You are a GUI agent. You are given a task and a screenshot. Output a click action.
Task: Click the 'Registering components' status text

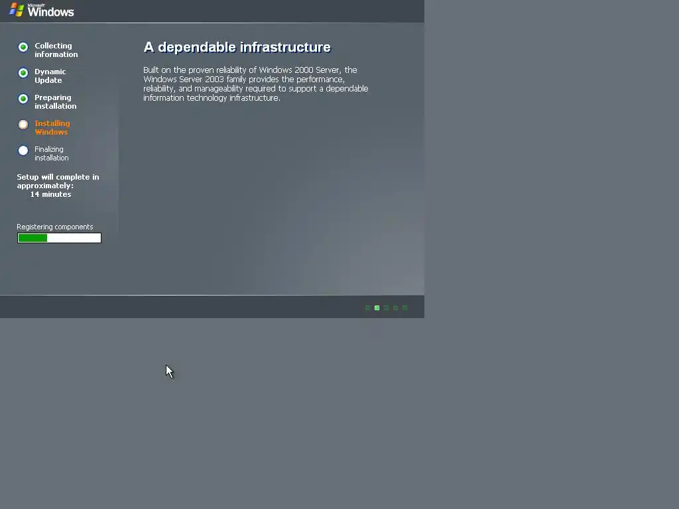coord(55,227)
